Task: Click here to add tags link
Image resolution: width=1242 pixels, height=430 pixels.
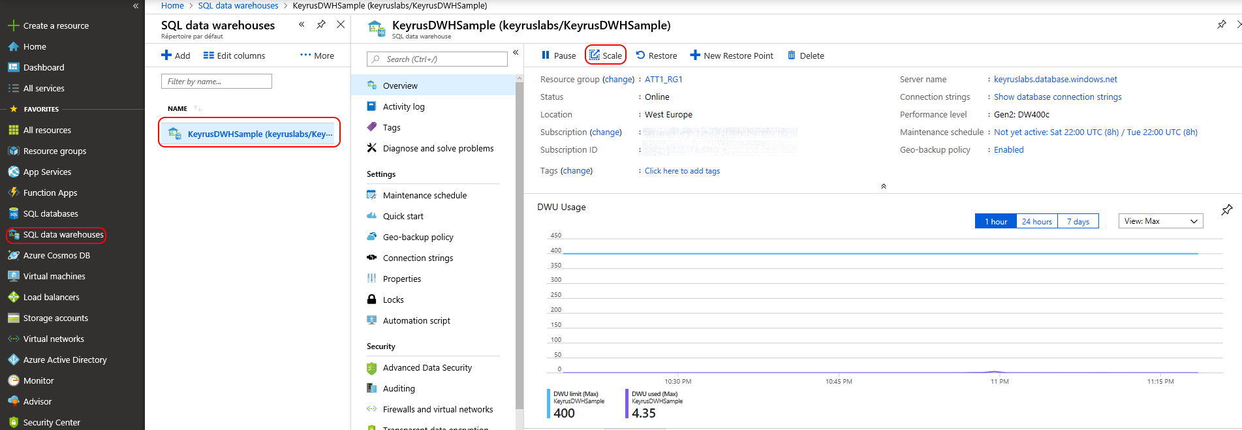Action: pyautogui.click(x=683, y=171)
